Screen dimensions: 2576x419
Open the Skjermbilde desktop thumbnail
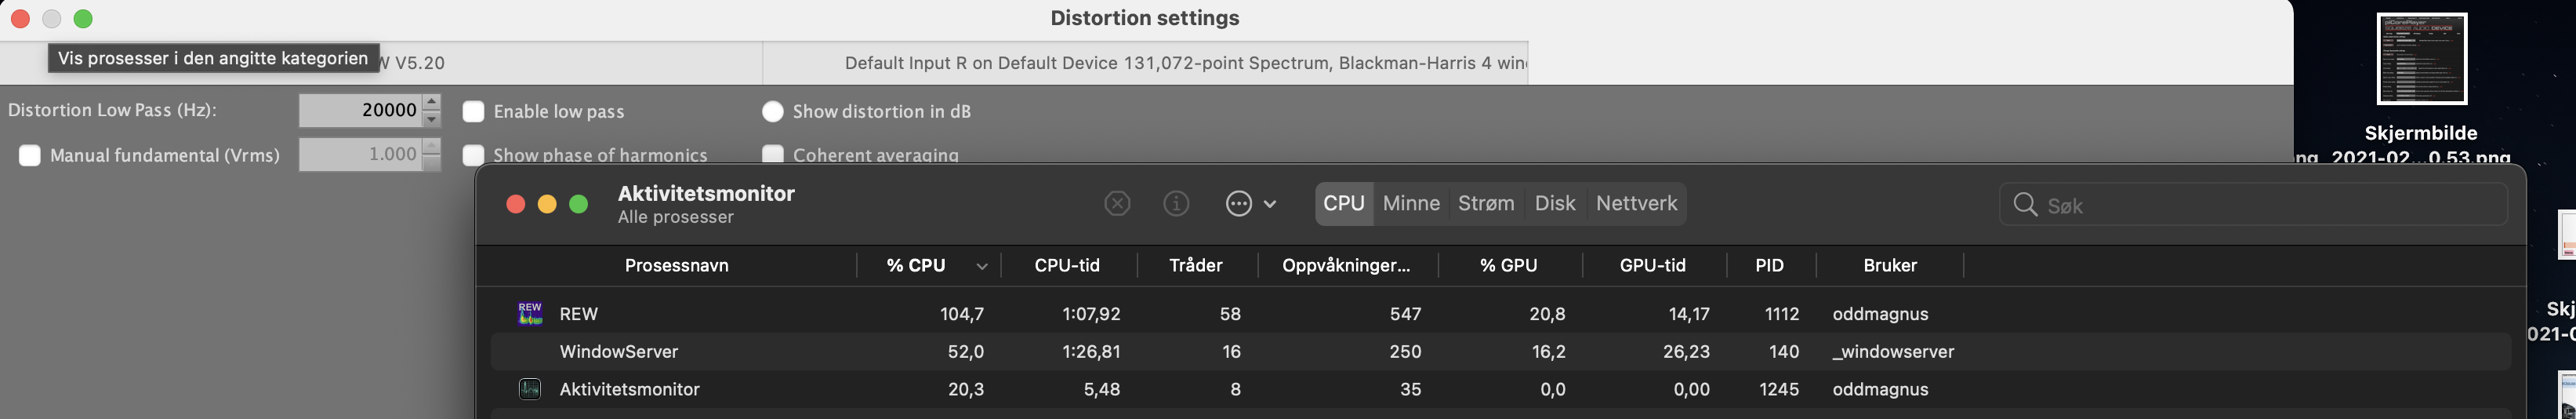coord(2421,59)
